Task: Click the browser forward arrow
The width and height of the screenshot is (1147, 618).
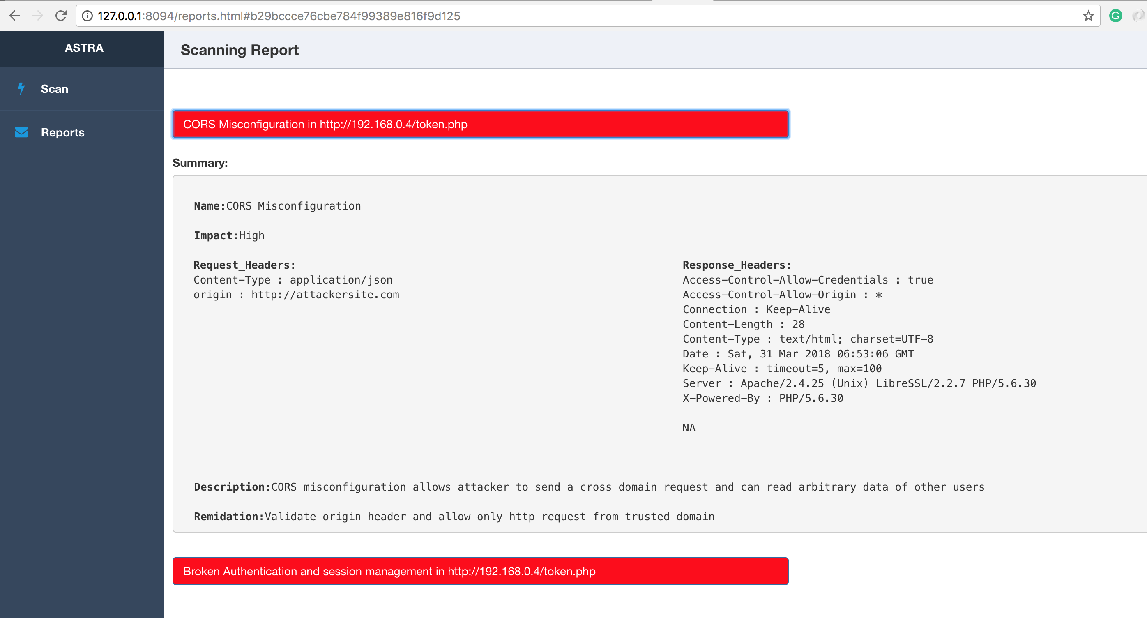Action: (38, 16)
